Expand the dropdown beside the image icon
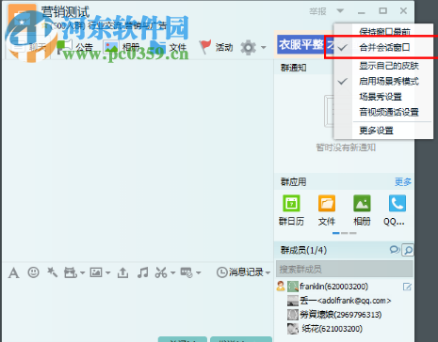Image resolution: width=438 pixels, height=342 pixels. point(107,272)
